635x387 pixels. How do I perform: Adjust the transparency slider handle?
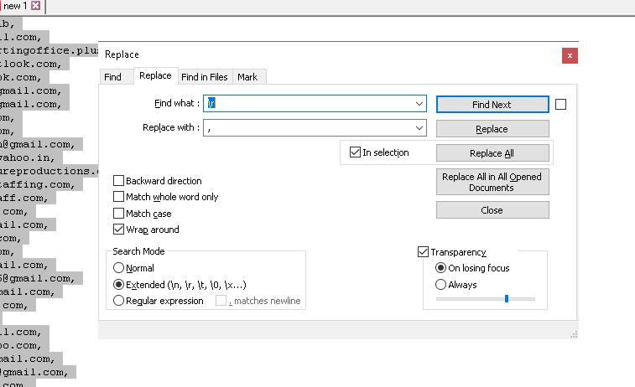[507, 298]
